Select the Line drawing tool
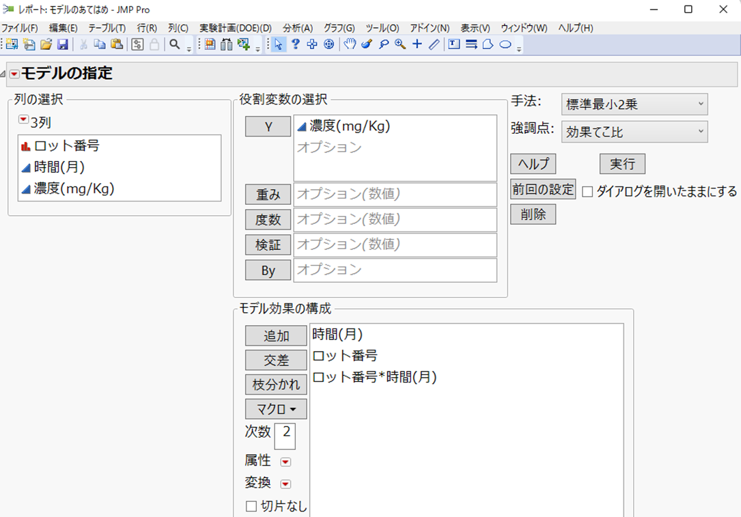The image size is (741, 517). pos(434,44)
